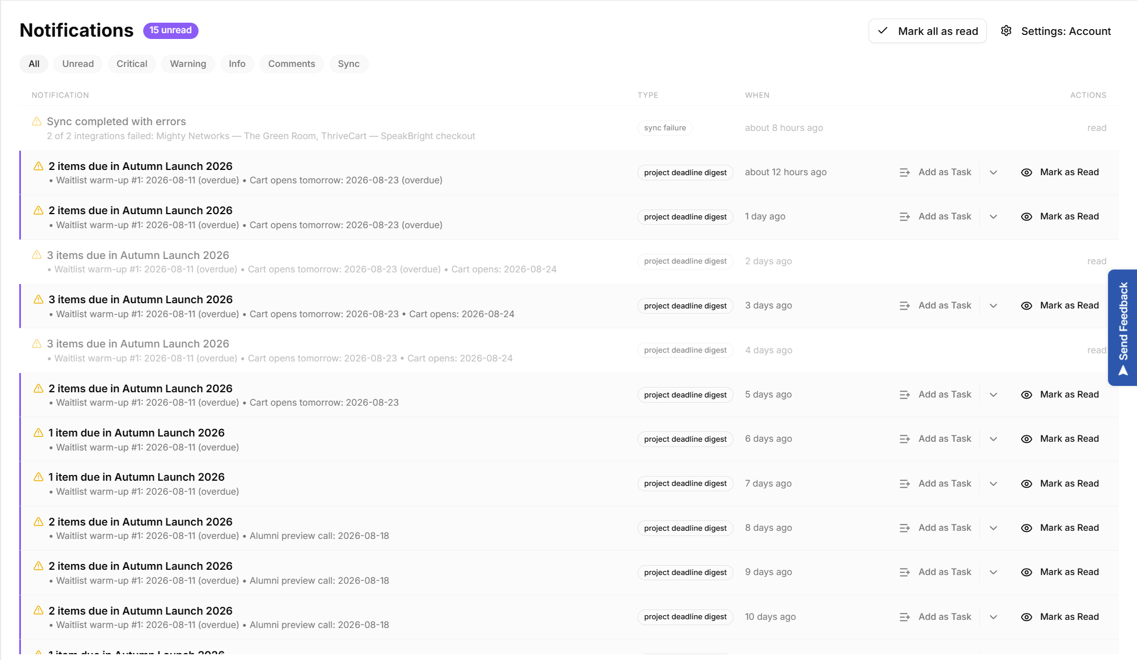The image size is (1137, 660).
Task: Filter notifications by Critical
Action: click(132, 64)
